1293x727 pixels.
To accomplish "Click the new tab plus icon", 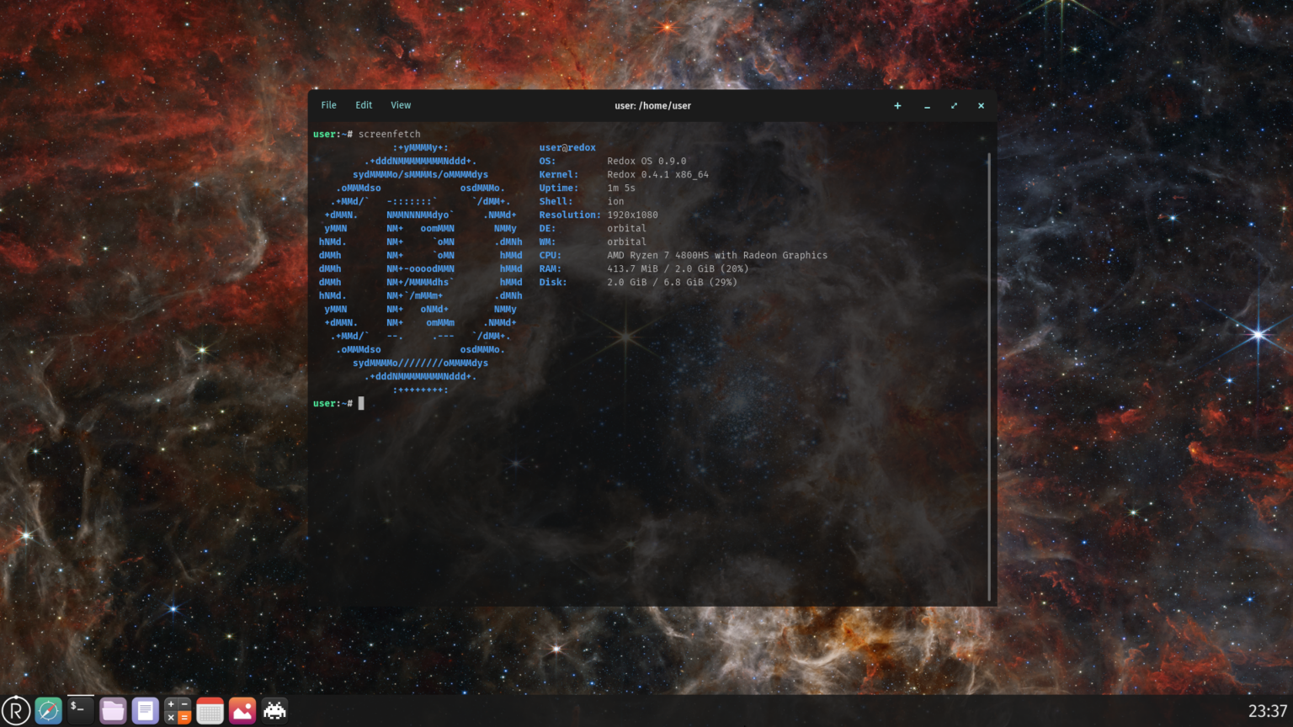I will point(897,106).
